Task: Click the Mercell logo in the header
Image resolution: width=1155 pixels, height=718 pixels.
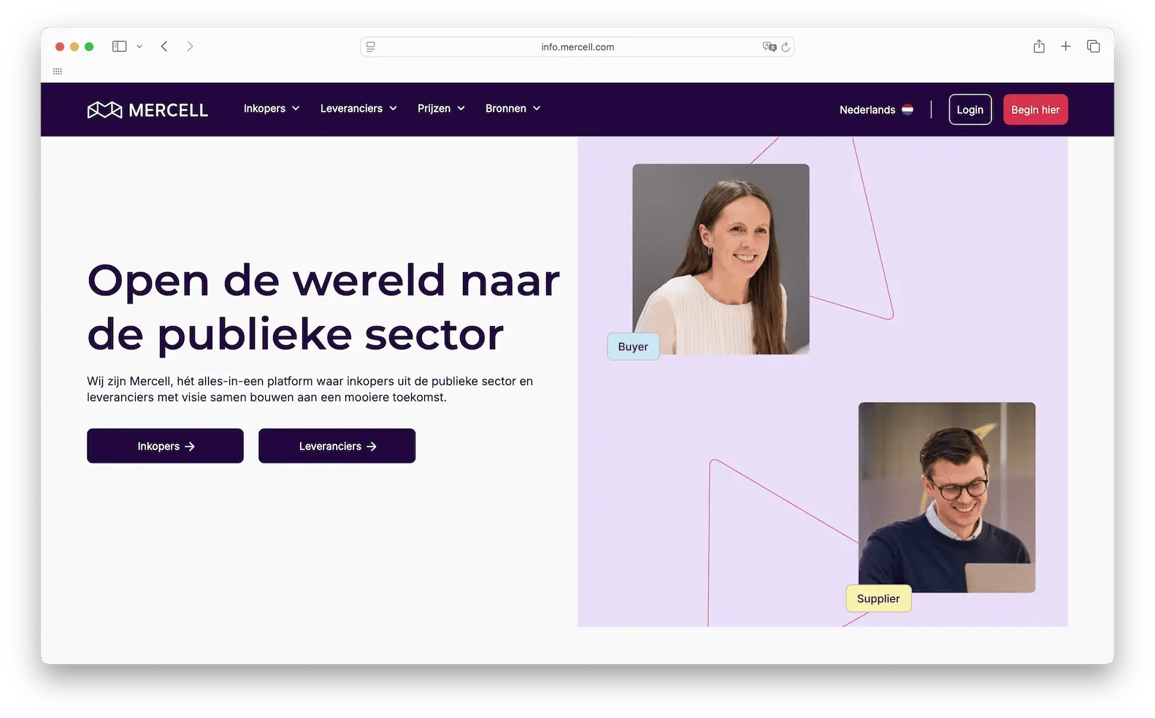Action: 147,109
